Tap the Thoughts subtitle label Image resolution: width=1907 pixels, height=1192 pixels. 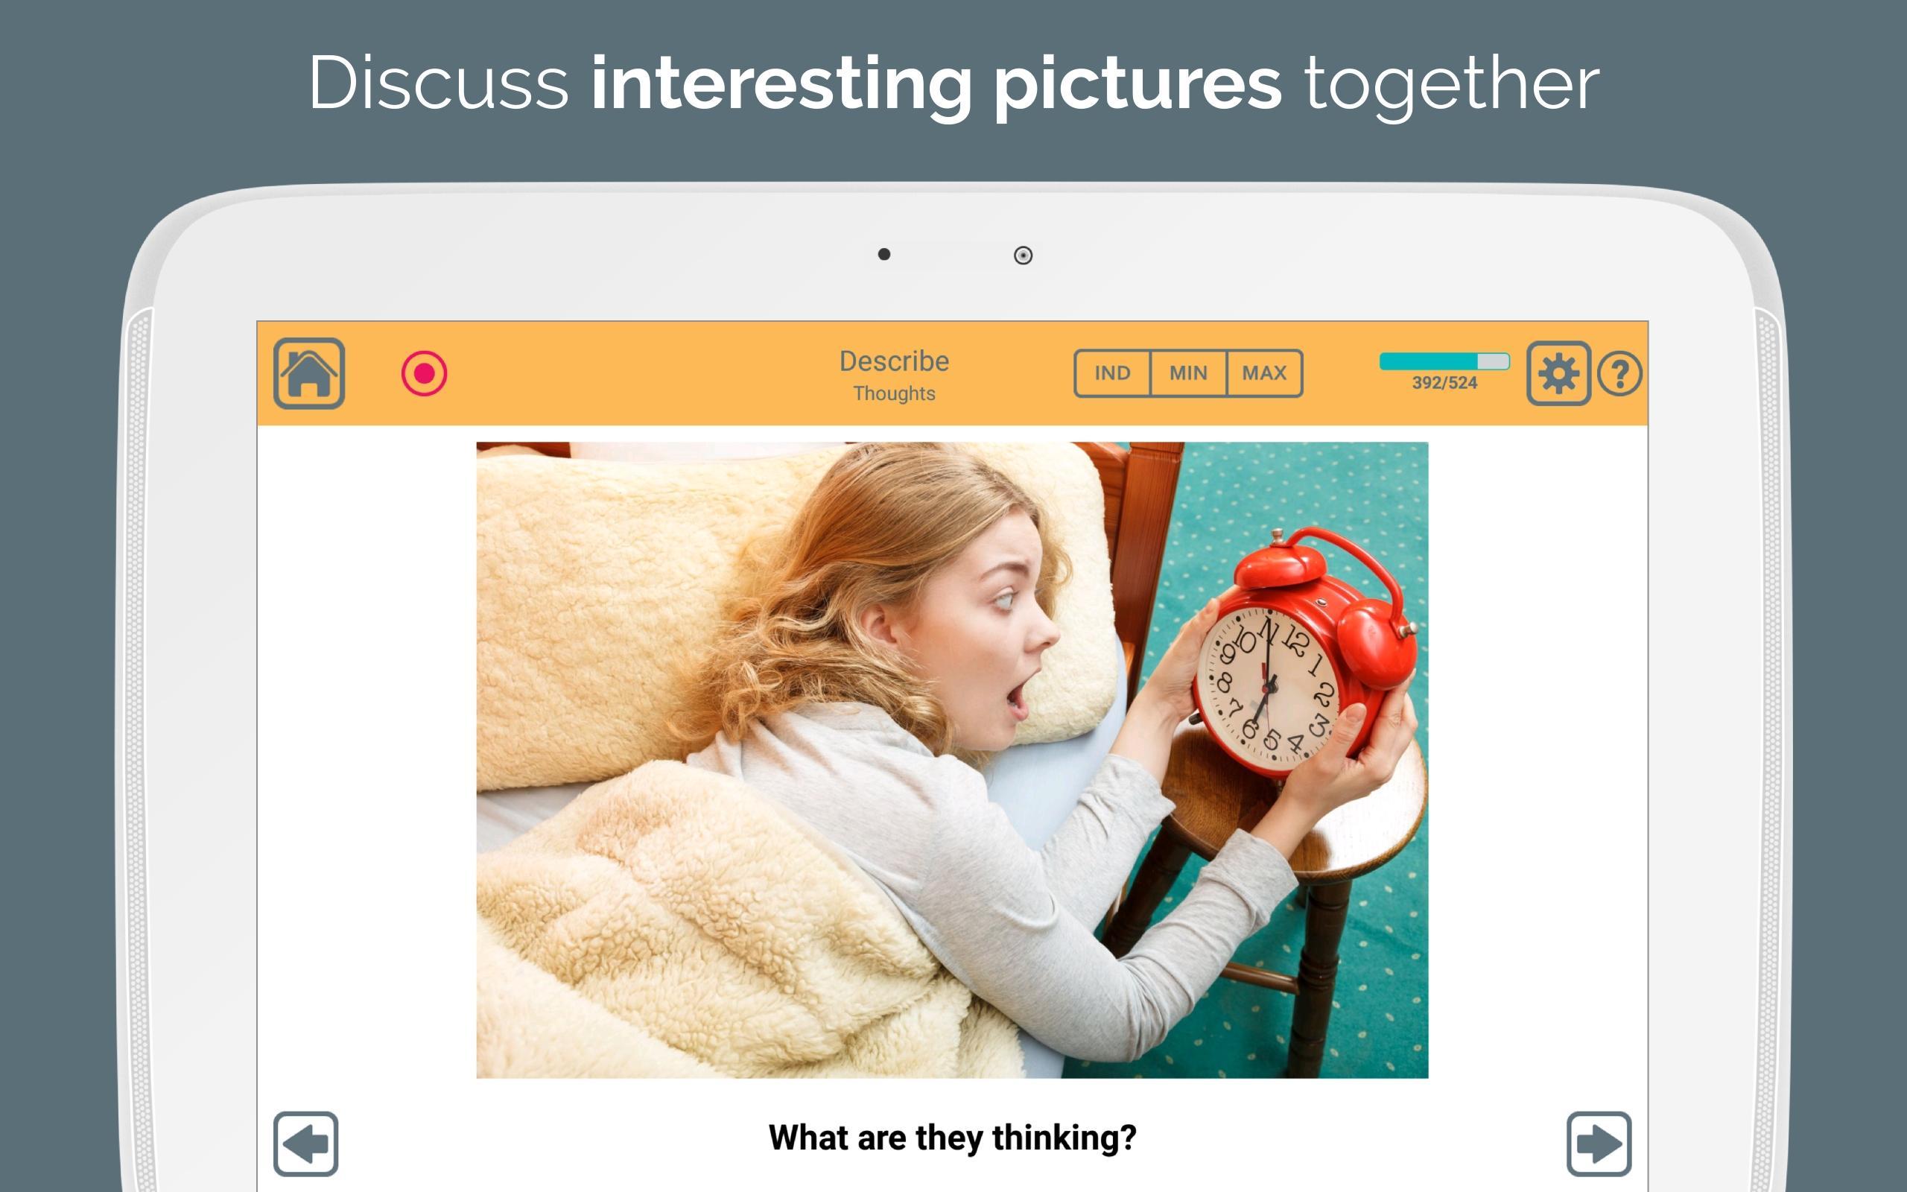tap(894, 393)
